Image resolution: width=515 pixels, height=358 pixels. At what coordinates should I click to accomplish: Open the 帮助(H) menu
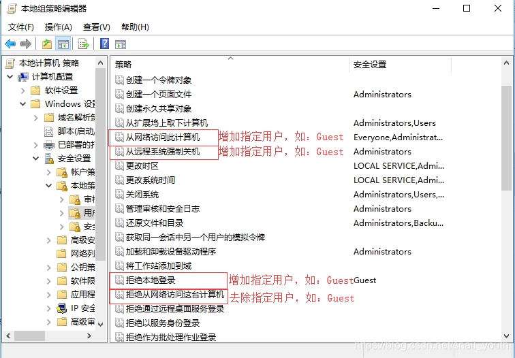tap(135, 27)
